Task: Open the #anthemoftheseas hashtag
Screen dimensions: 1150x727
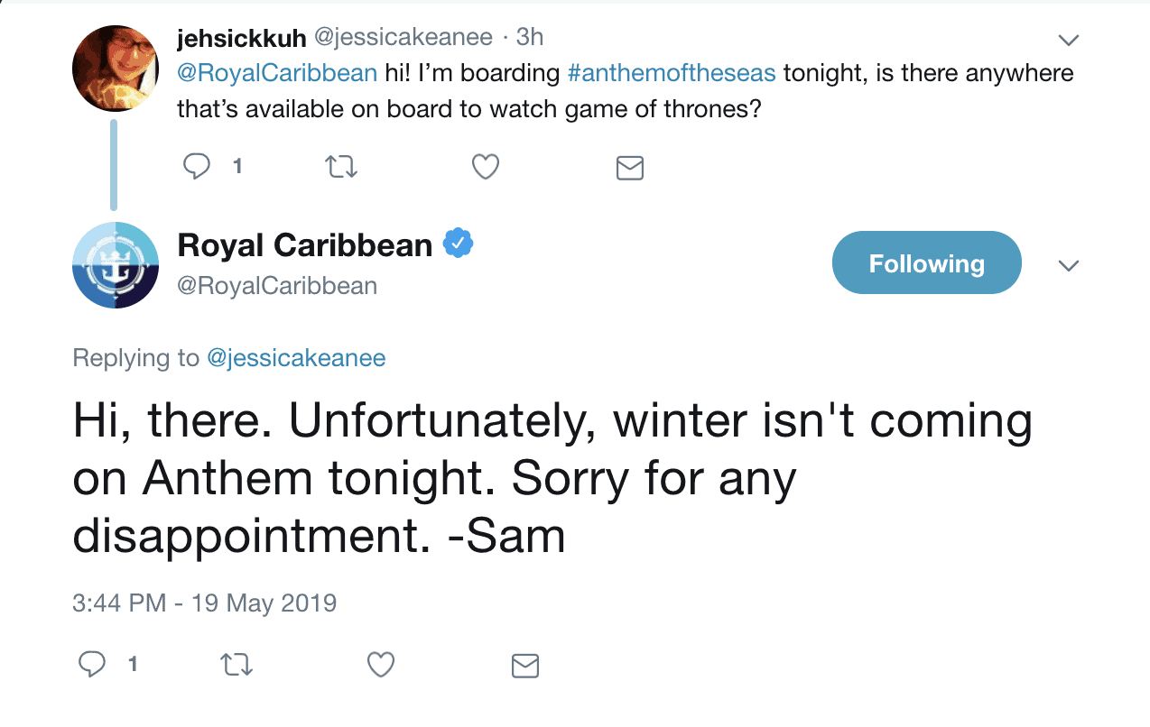Action: pos(672,73)
